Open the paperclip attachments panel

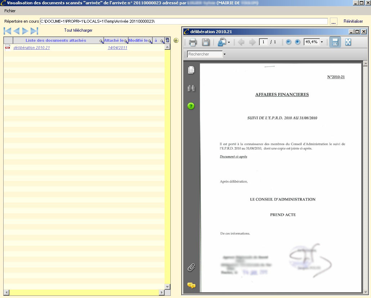191,267
